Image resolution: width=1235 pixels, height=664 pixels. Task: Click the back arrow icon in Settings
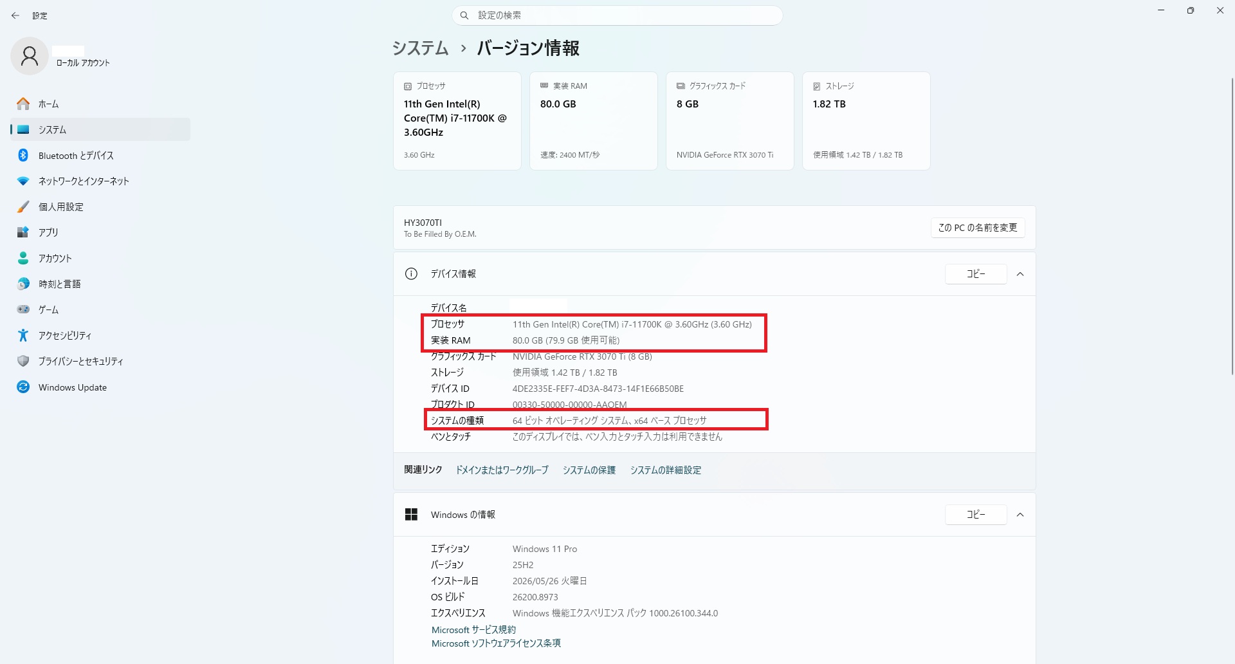pos(15,15)
